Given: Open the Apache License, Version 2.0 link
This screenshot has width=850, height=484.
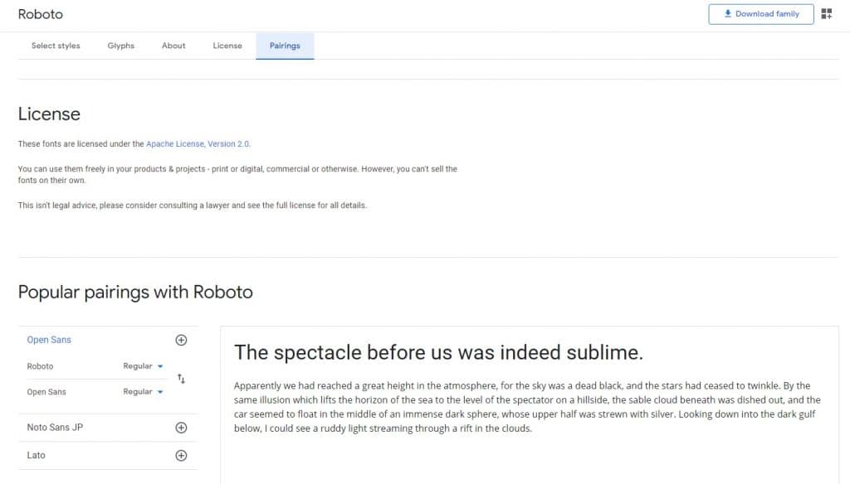Looking at the screenshot, I should (198, 144).
